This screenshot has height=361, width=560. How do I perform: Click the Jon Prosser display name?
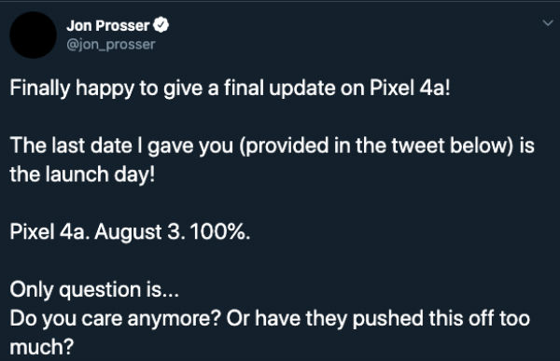(x=108, y=25)
